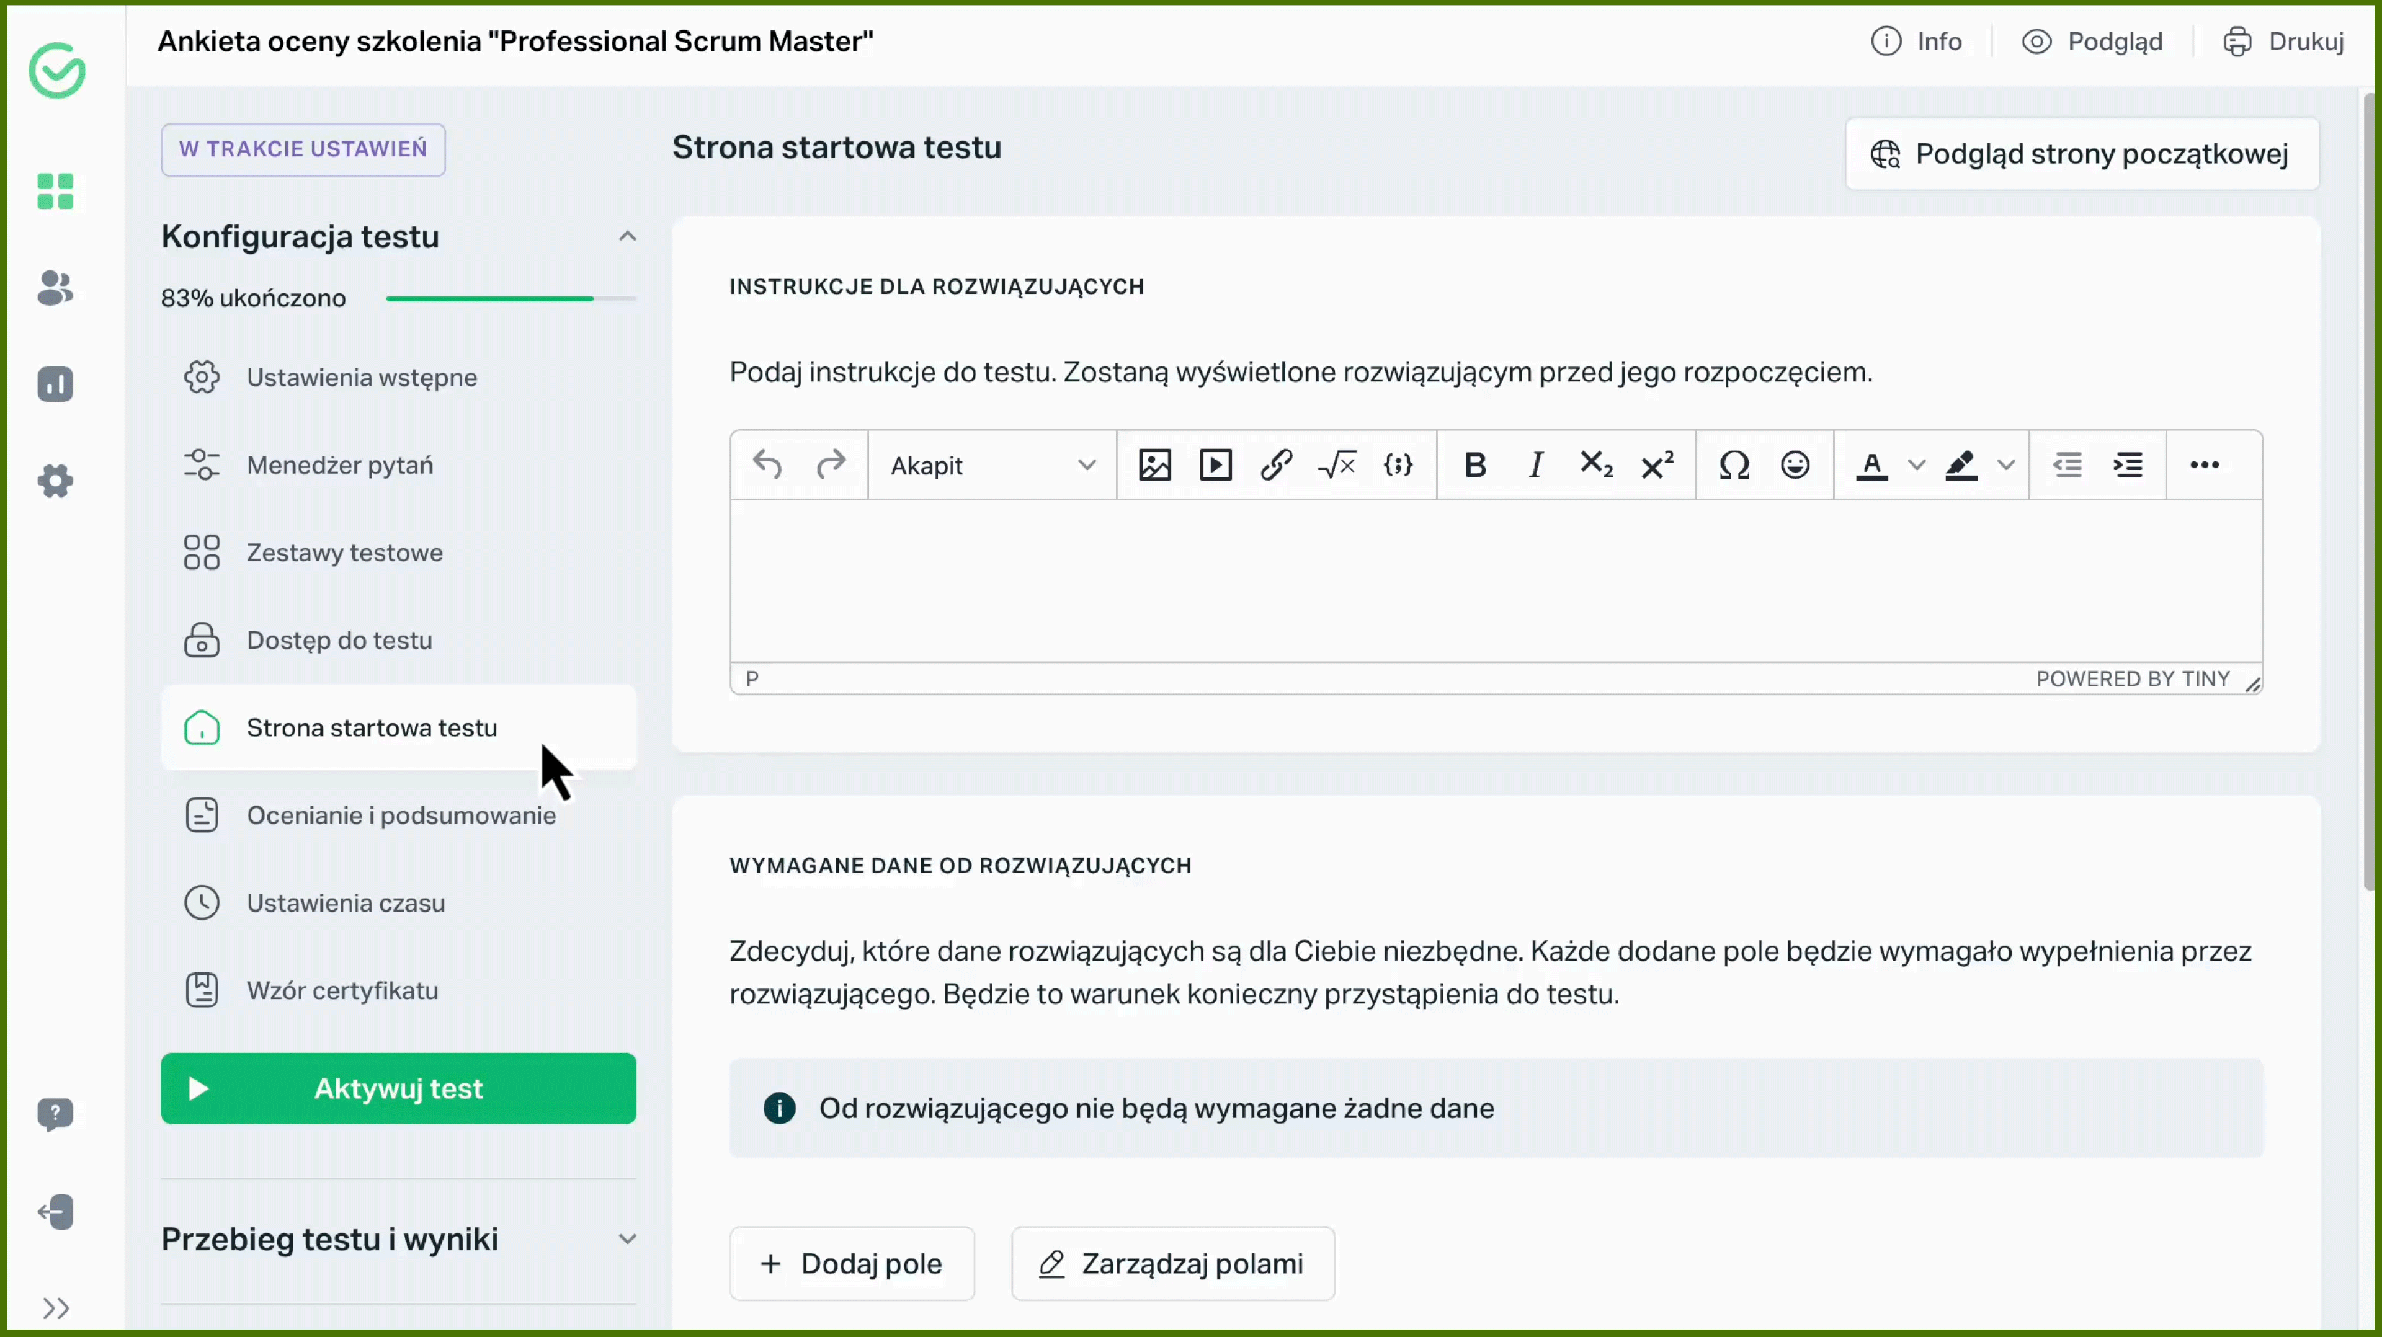Click inside the instructions text editor area
Screen dimensions: 2382x1337
tap(1495, 580)
